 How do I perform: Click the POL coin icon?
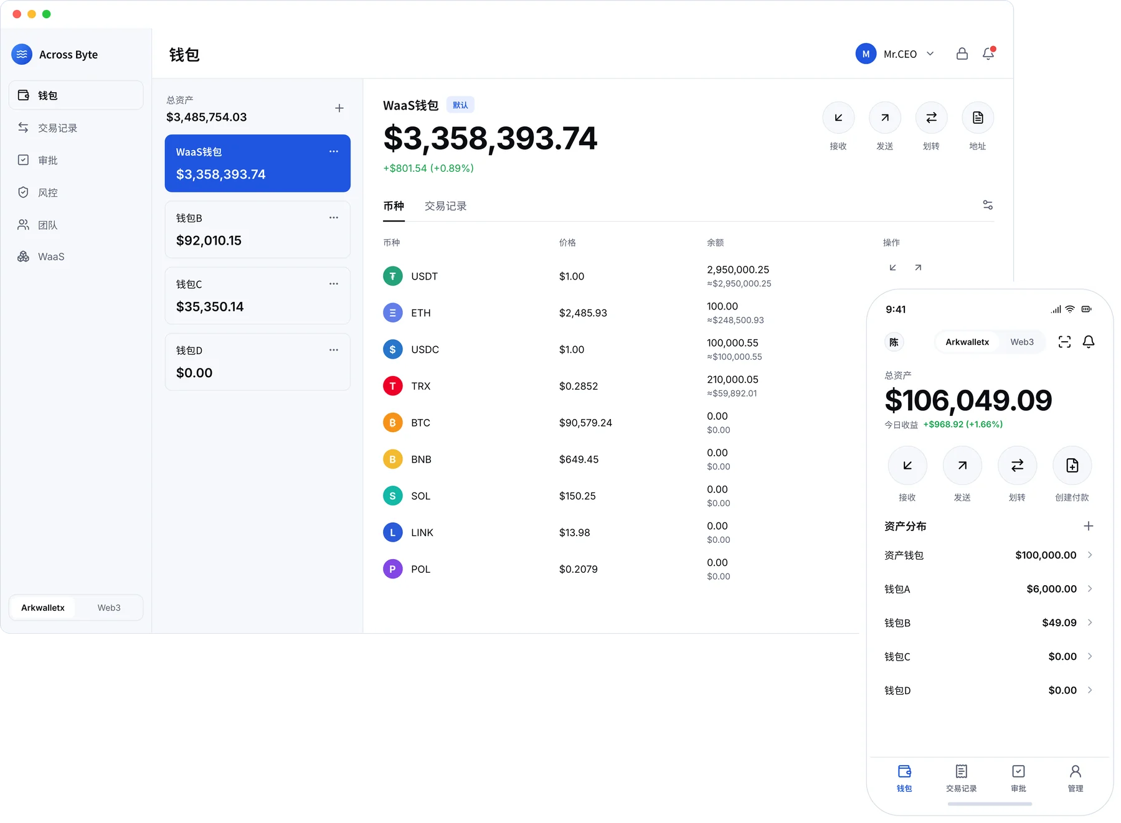click(x=392, y=569)
